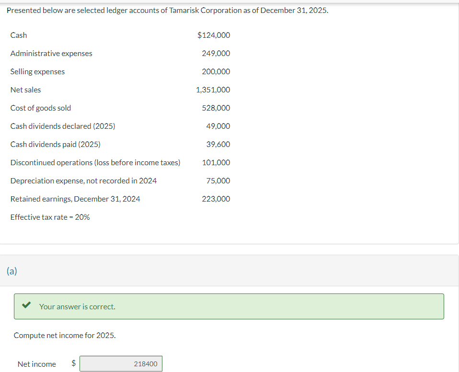Select the Retained earnings, December 31, 2024 row

pos(75,199)
